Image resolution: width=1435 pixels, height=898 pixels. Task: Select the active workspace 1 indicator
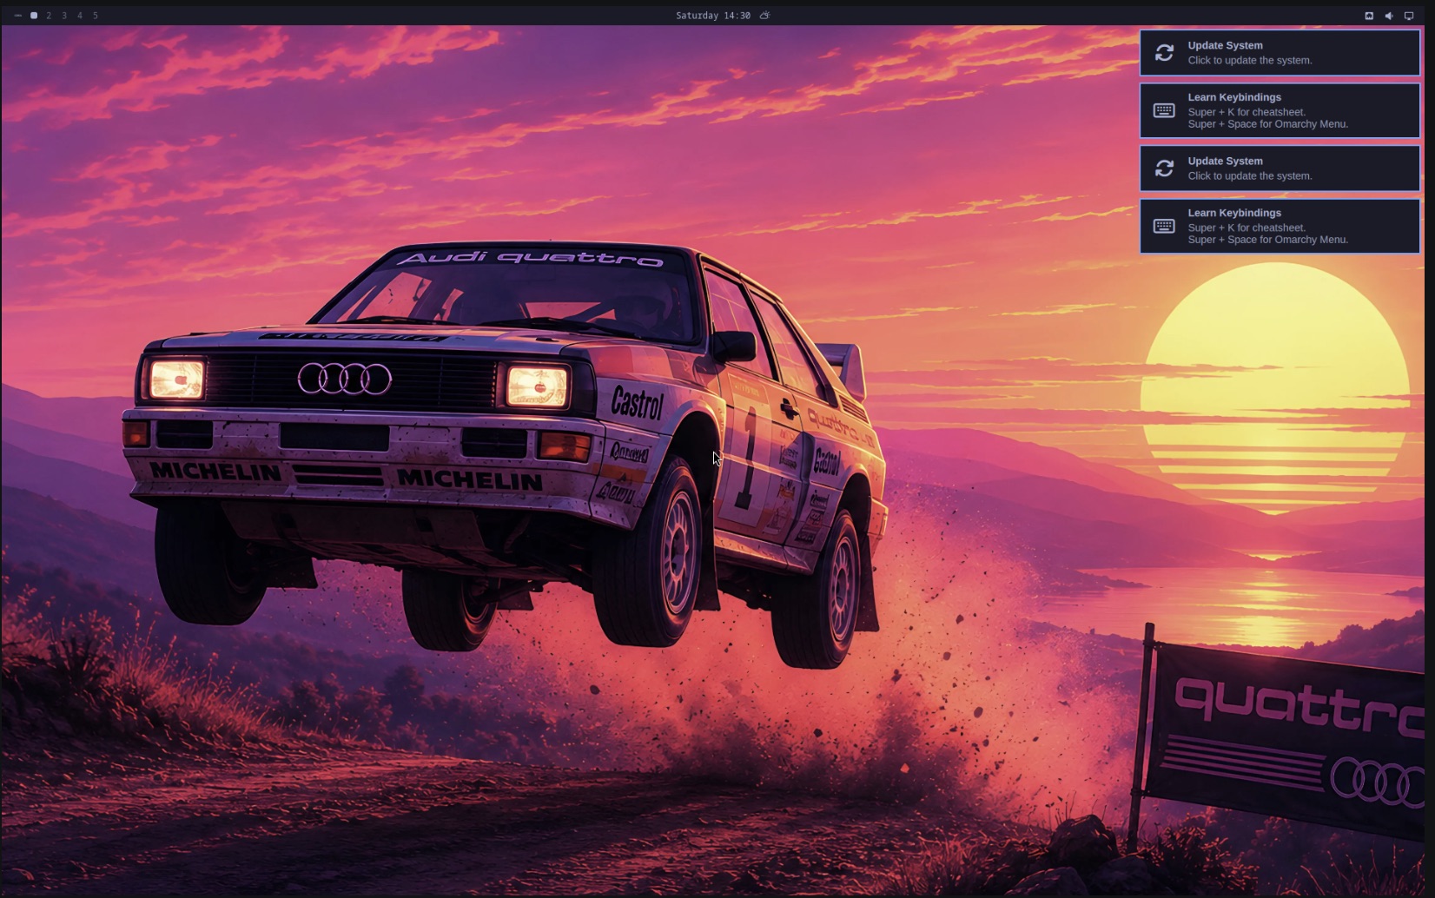[34, 16]
